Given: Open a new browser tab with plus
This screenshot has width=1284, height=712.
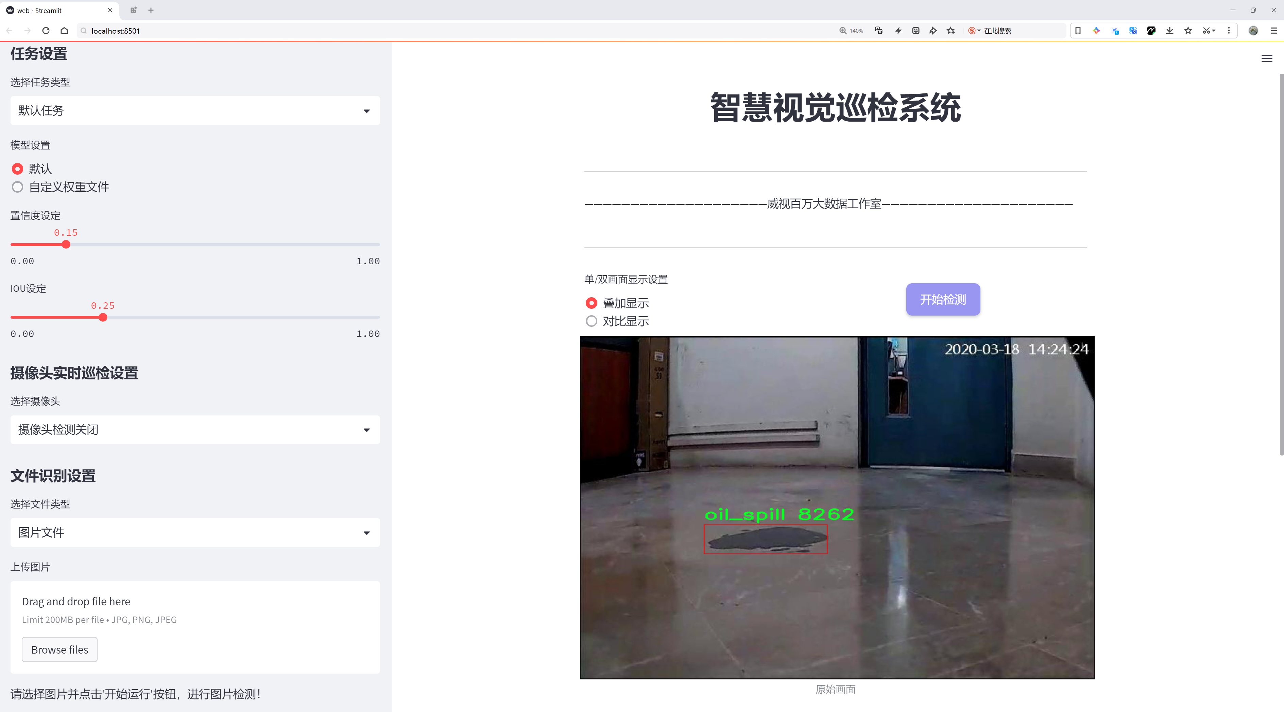Looking at the screenshot, I should tap(151, 10).
